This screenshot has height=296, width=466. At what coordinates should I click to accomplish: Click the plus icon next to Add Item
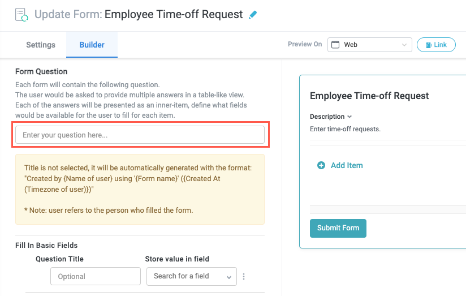click(321, 165)
